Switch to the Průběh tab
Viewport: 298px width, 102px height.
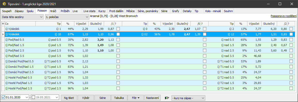pyautogui.click(x=65, y=11)
